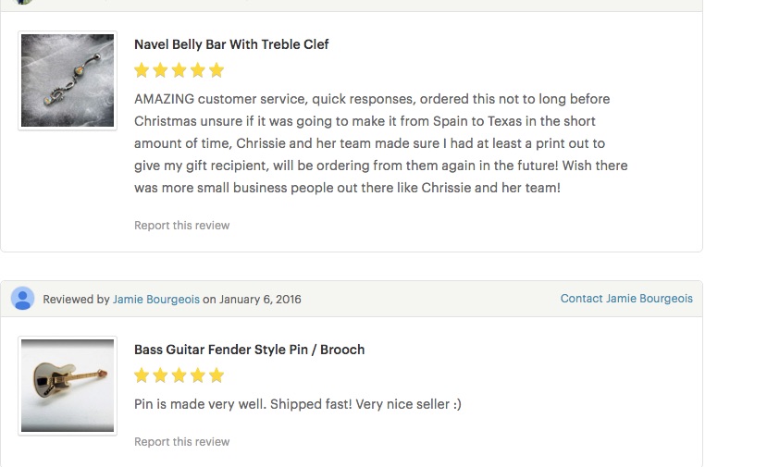Click the January 6, 2016 review date
The height and width of the screenshot is (467, 767).
tap(260, 300)
